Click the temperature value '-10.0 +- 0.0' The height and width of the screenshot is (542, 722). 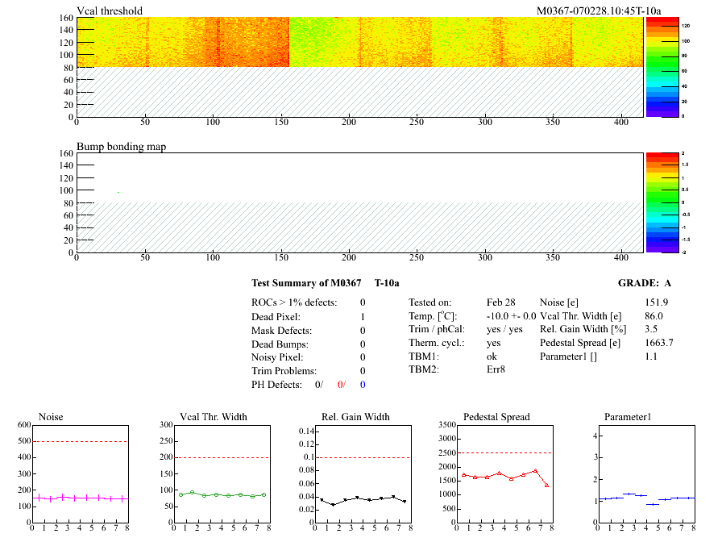(511, 316)
